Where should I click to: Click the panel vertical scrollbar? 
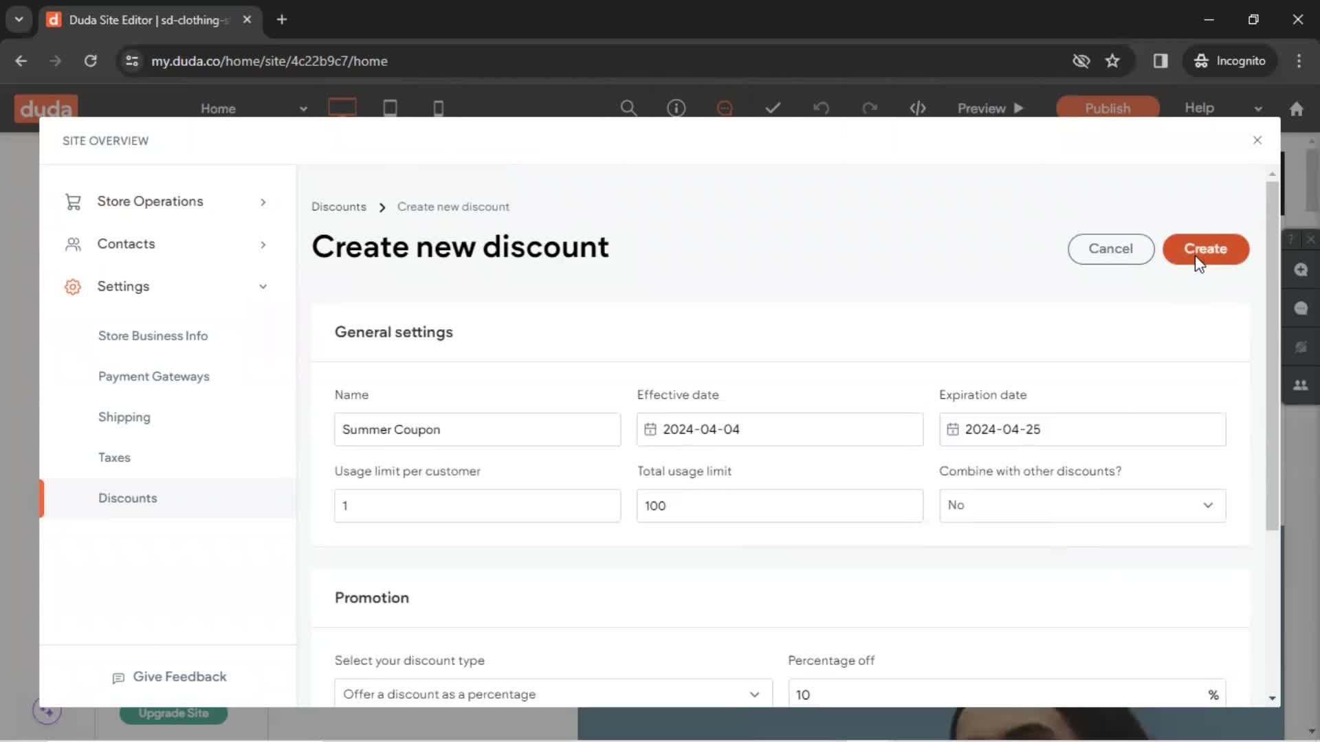pos(1272,355)
